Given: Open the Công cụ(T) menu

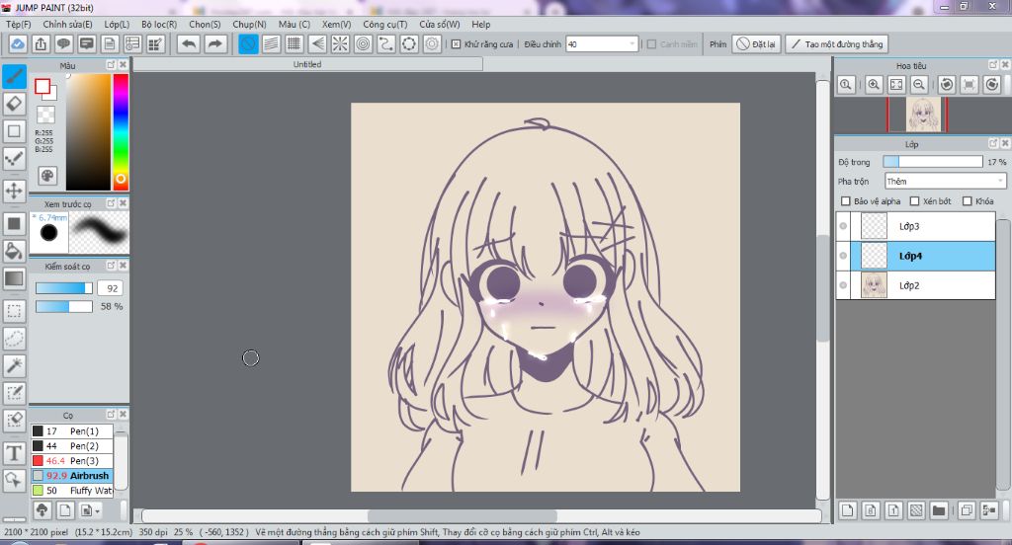Looking at the screenshot, I should pos(384,24).
